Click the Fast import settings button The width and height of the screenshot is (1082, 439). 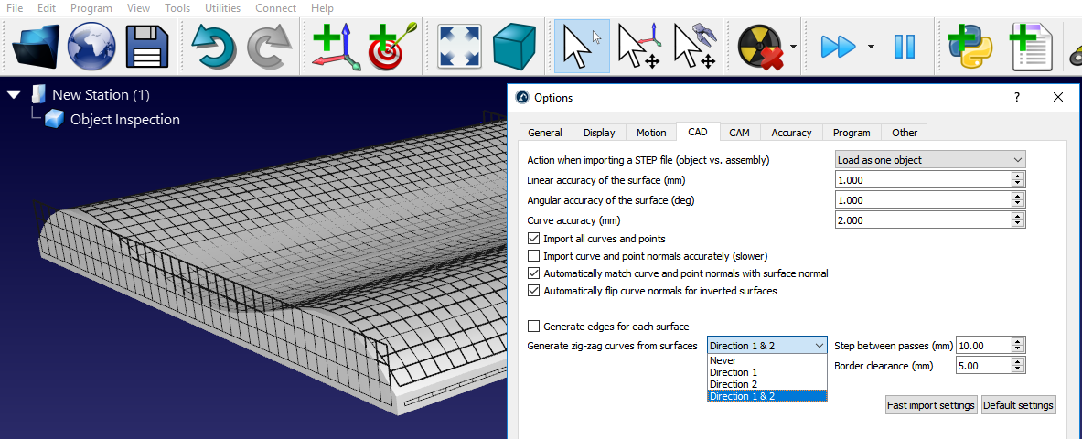pyautogui.click(x=931, y=405)
